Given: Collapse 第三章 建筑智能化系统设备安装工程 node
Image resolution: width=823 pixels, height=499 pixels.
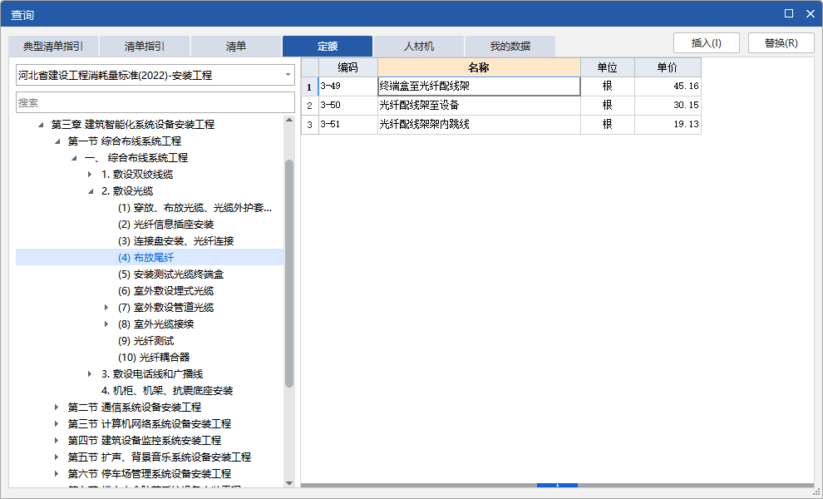Looking at the screenshot, I should [x=41, y=125].
